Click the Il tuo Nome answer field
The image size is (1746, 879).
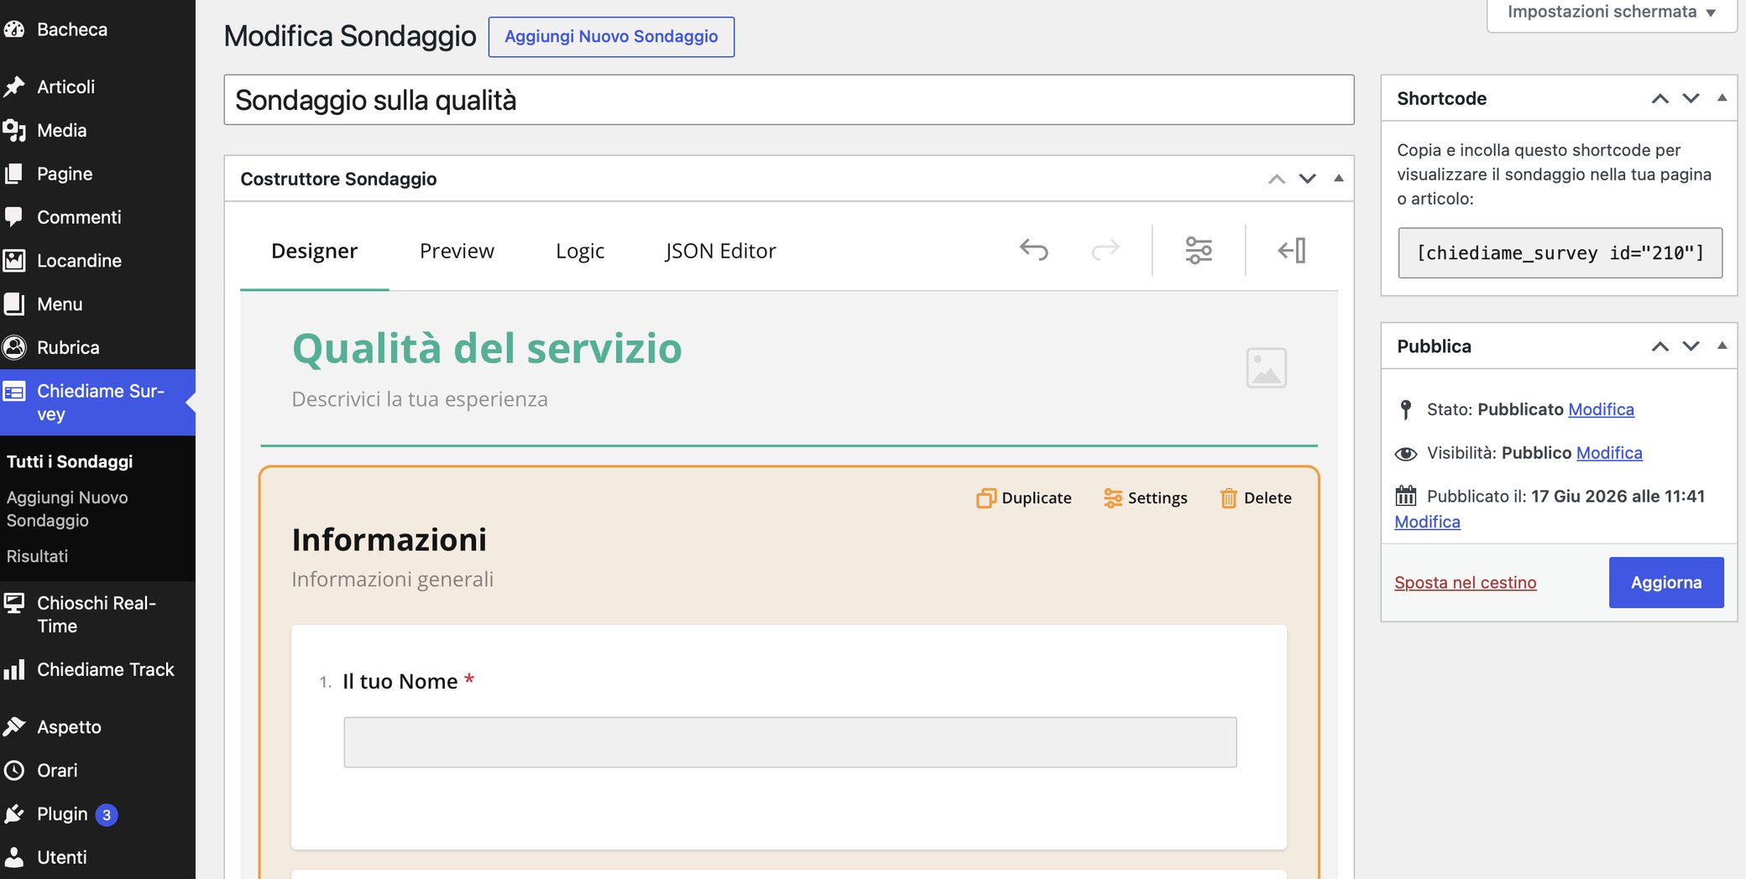point(790,742)
